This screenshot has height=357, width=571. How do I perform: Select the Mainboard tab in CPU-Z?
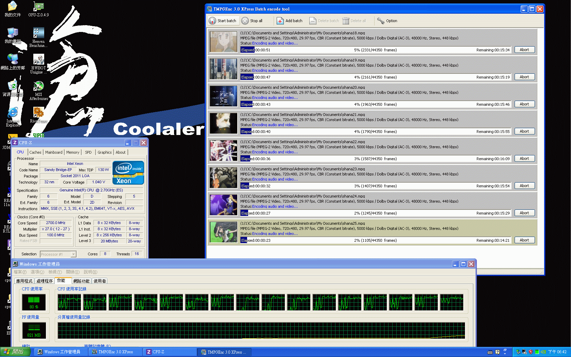coord(54,152)
